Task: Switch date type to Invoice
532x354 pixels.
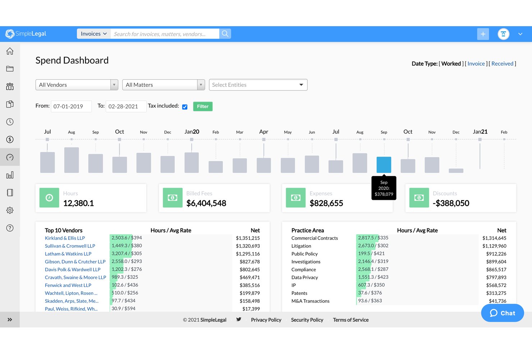Action: pos(476,63)
